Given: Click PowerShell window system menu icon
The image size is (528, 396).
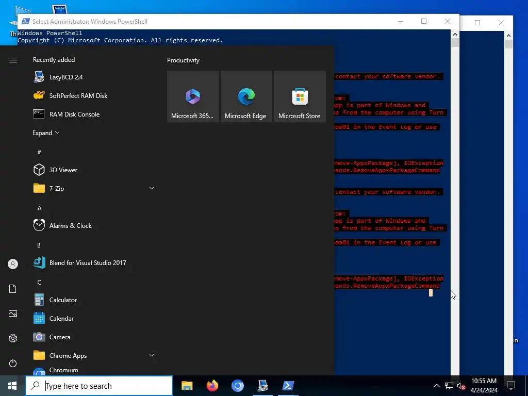Looking at the screenshot, I should pos(26,21).
